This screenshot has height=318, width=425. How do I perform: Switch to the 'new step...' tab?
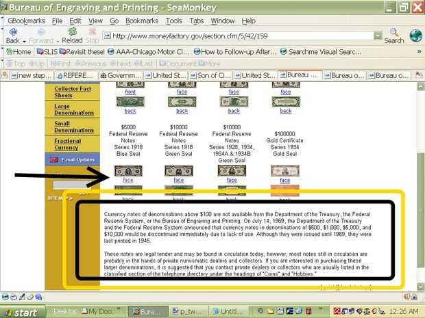point(31,75)
